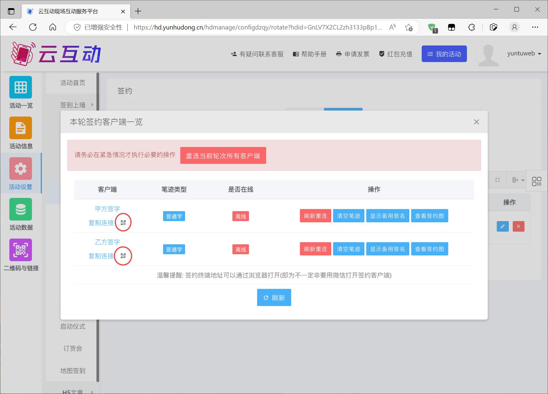Click the 甲方签字 link
Screen dimensions: 548x394
[x=107, y=209]
